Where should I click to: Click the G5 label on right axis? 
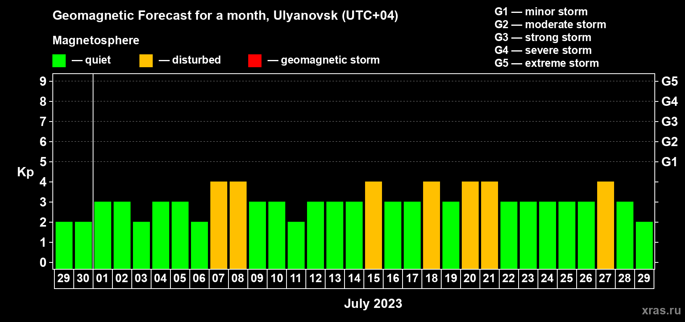pyautogui.click(x=669, y=81)
